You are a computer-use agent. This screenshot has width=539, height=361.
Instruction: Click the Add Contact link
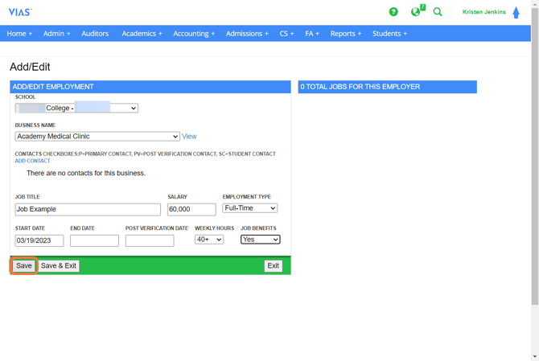click(x=32, y=161)
